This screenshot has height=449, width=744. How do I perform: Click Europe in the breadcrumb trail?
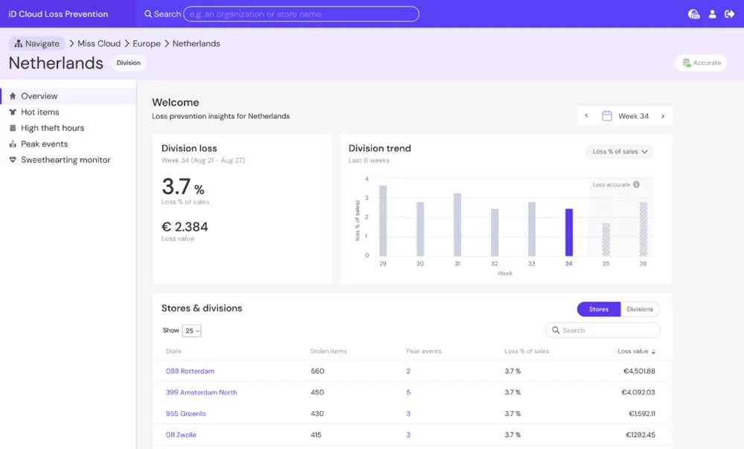pyautogui.click(x=147, y=44)
